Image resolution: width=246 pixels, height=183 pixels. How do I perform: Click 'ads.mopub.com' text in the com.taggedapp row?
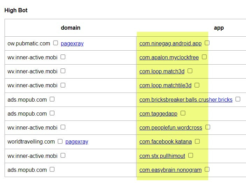point(27,114)
